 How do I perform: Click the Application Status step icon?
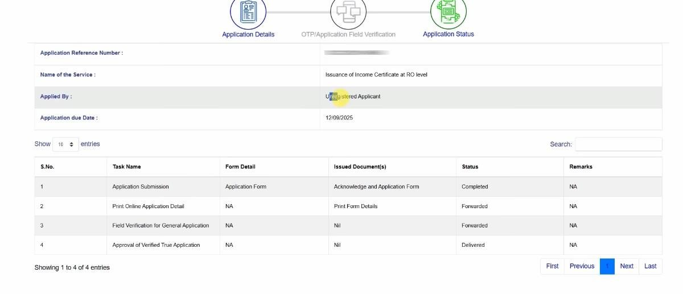[449, 13]
